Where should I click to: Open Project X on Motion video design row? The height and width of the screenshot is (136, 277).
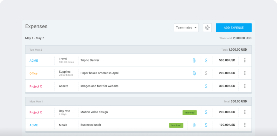pyautogui.click(x=36, y=112)
